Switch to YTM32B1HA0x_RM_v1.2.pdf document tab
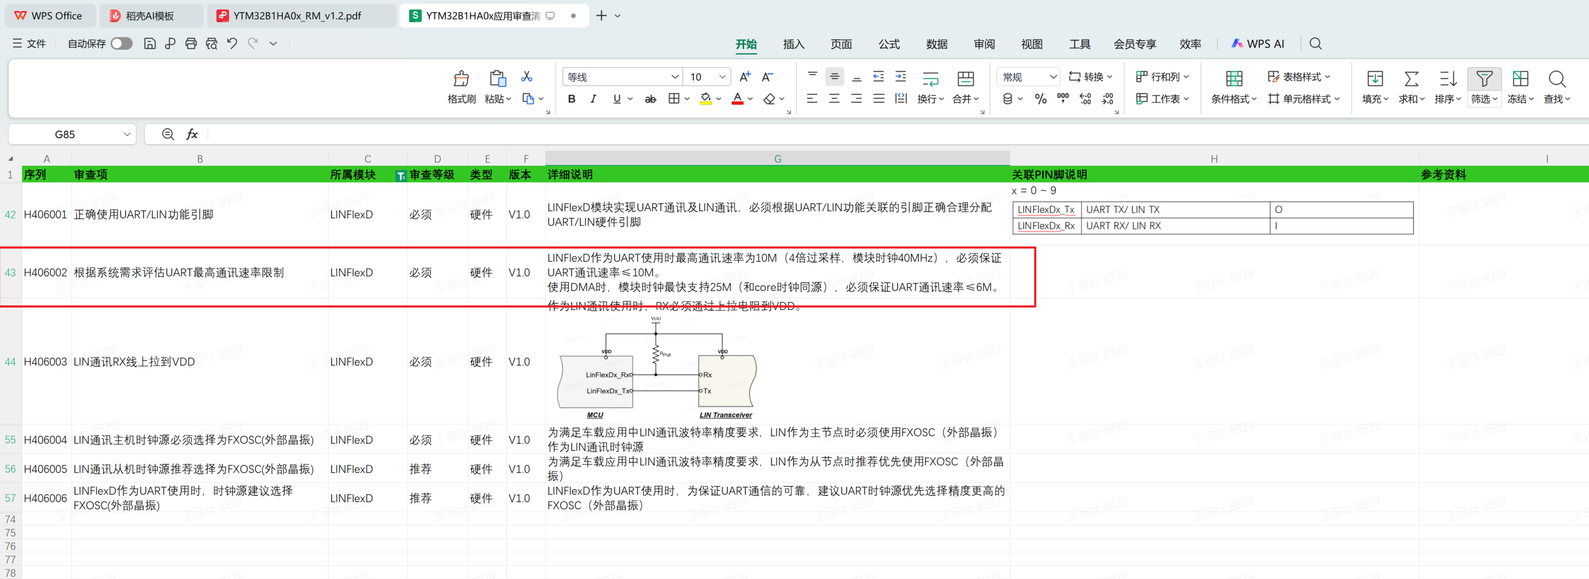 301,15
